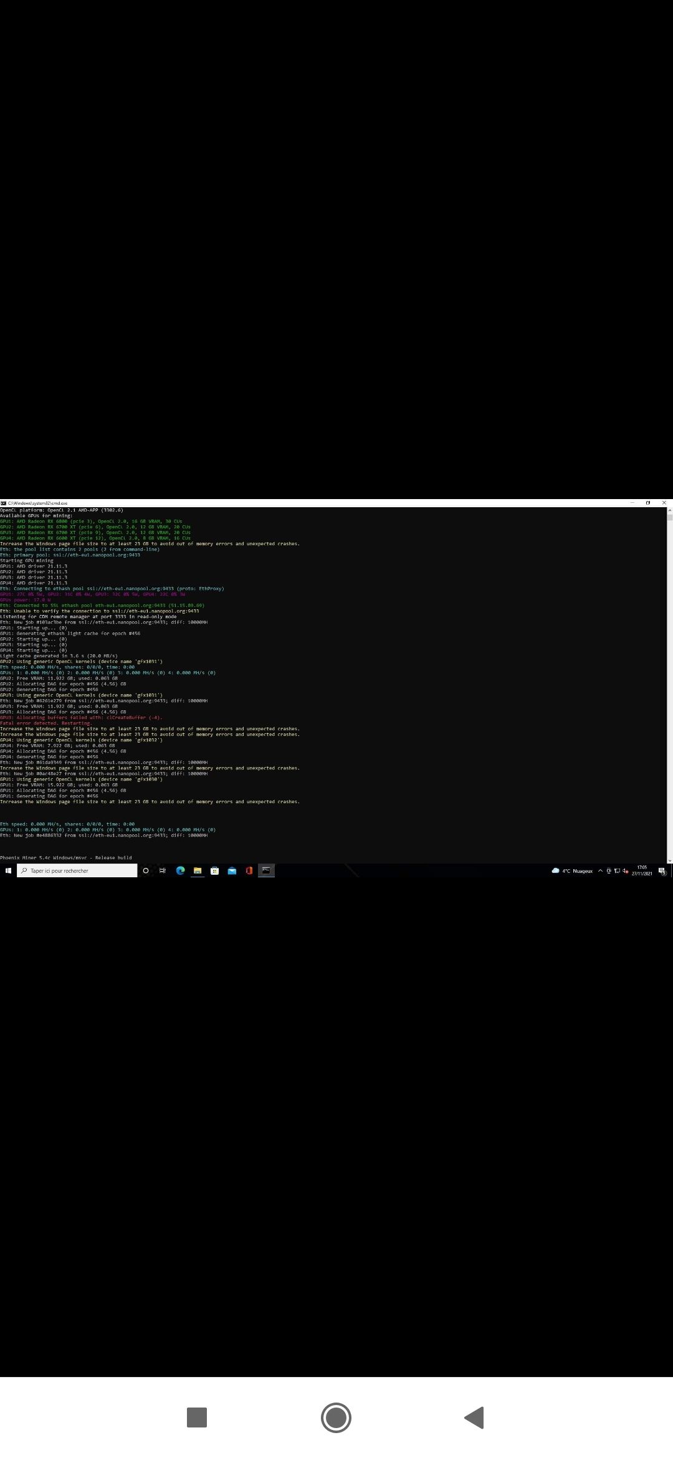The height and width of the screenshot is (1458, 673).
Task: Select the cmd.exe taskbar button
Action: tap(266, 870)
